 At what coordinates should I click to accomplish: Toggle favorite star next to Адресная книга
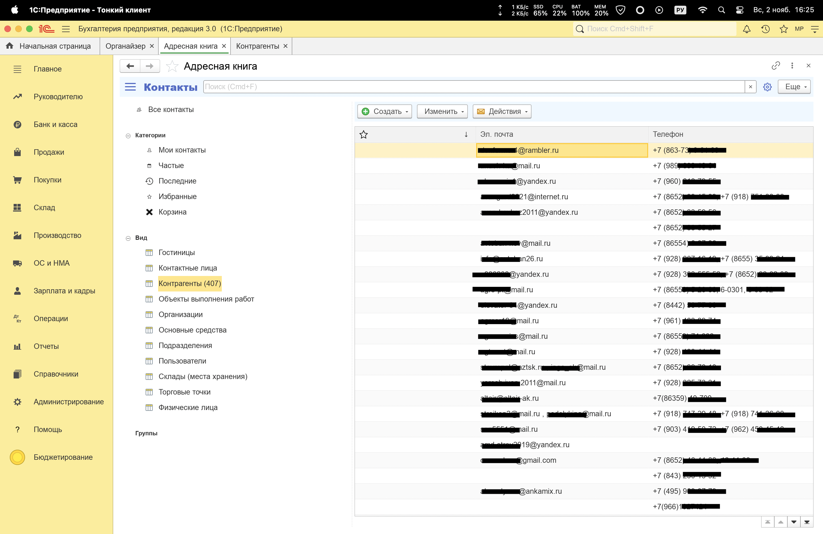pos(172,66)
